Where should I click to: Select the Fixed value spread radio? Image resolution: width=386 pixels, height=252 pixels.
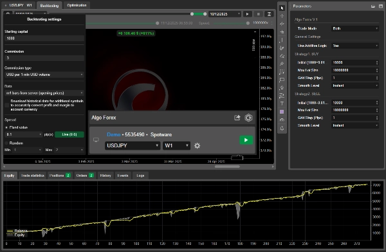6,127
